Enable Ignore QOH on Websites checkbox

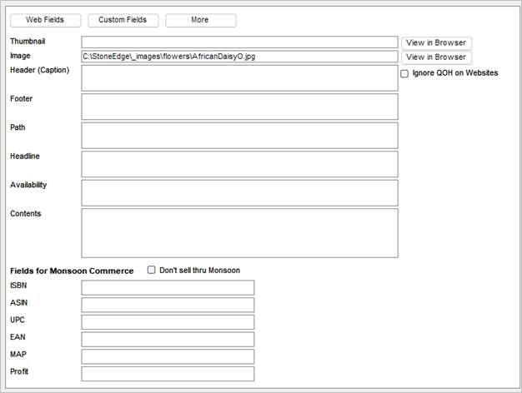405,74
